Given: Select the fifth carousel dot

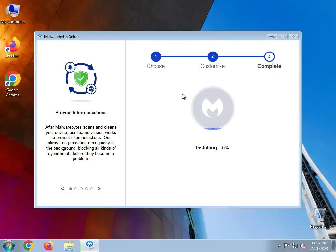Looking at the screenshot, I should pos(92,189).
